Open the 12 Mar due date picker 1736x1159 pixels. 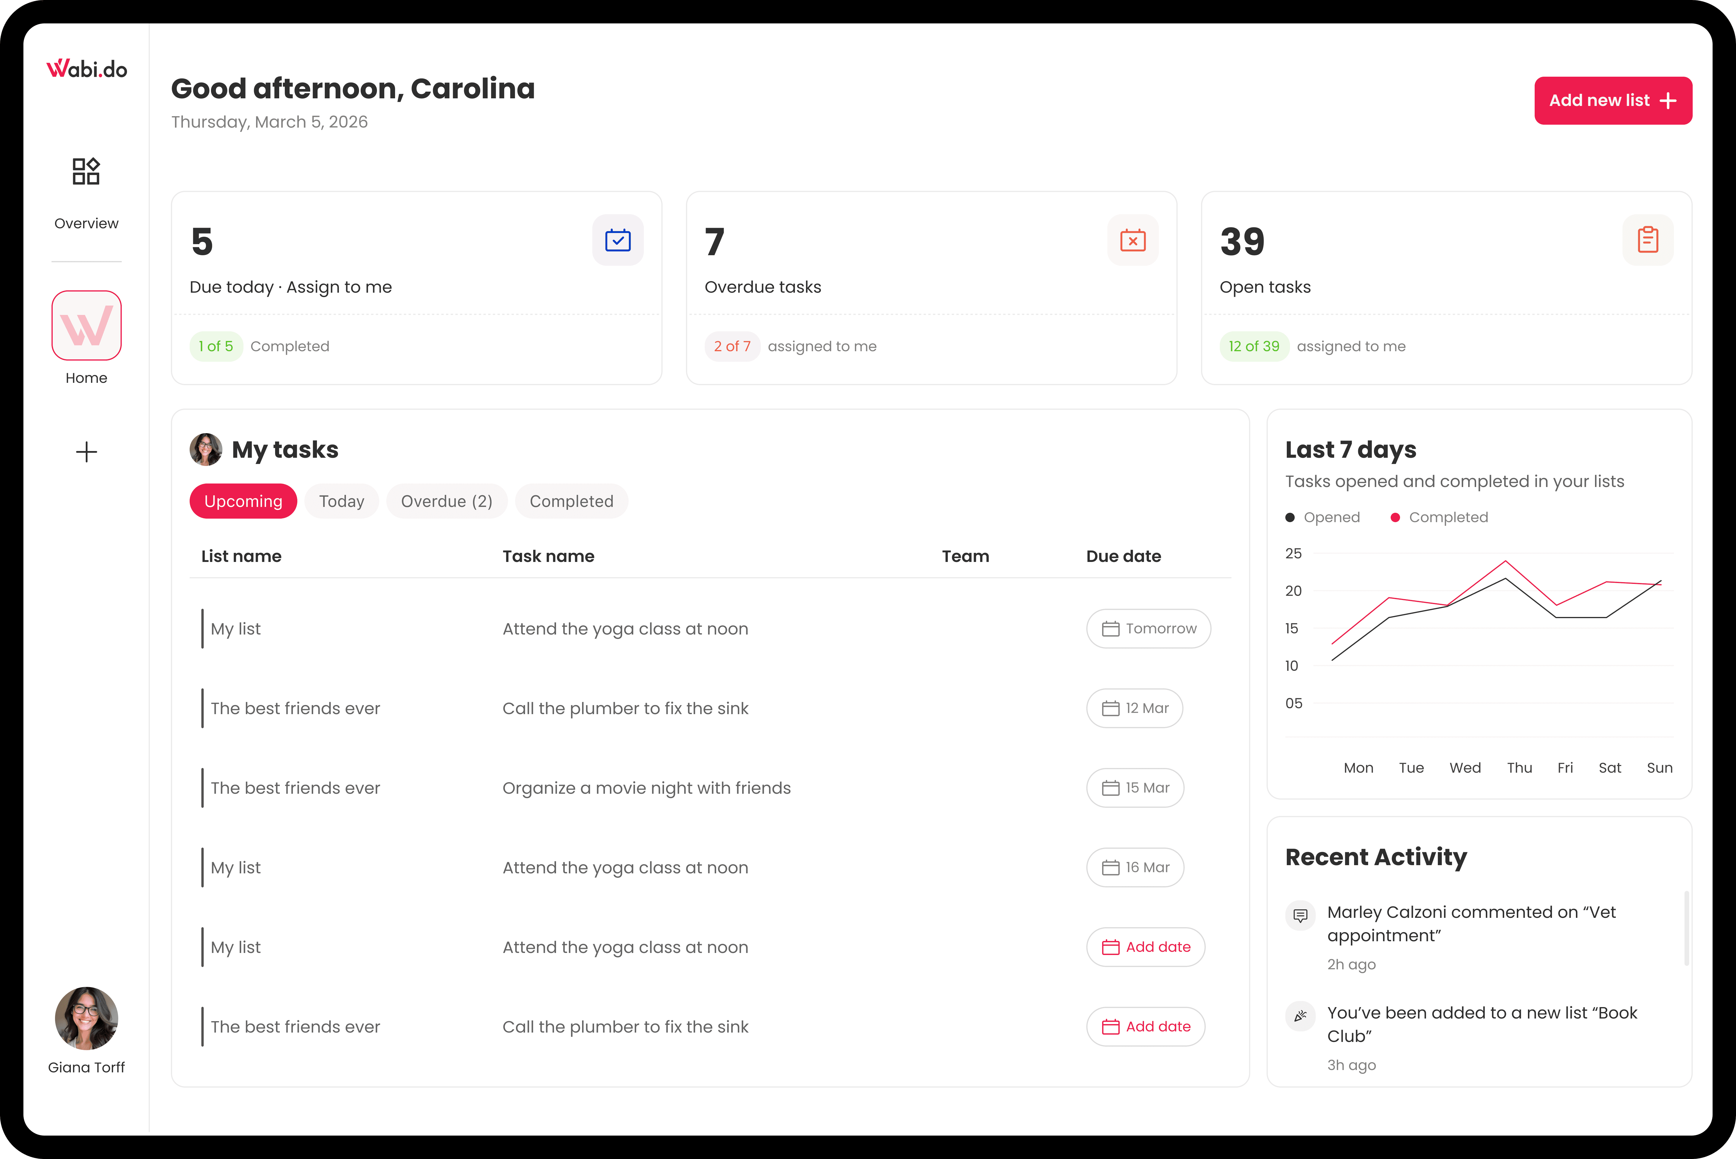[x=1134, y=708]
